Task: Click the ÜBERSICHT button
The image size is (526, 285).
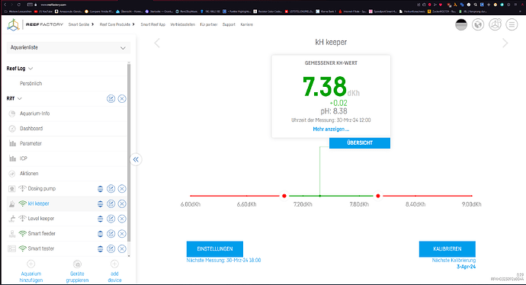Action: 360,142
